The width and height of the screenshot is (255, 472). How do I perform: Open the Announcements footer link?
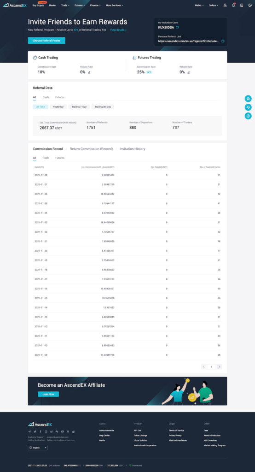[106, 431]
